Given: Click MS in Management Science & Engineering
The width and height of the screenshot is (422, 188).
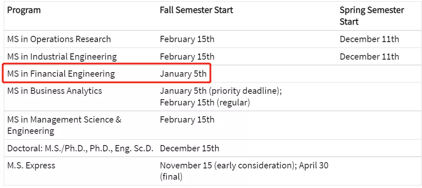Looking at the screenshot, I should pos(64,125).
